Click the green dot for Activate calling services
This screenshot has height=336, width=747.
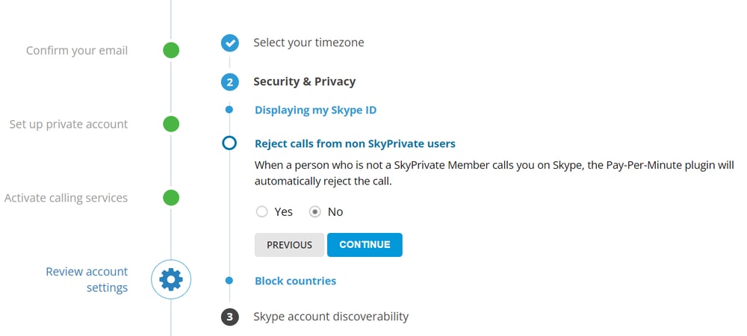point(171,198)
